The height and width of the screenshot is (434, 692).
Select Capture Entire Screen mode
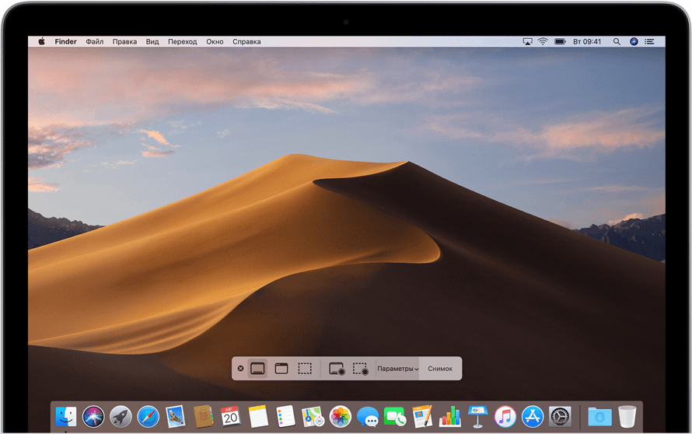[257, 368]
